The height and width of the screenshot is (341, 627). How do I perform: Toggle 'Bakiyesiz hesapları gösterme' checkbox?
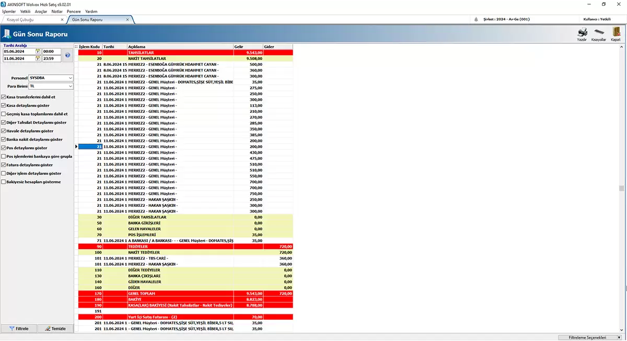coord(4,182)
